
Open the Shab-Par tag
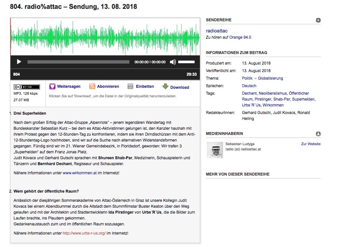coord(281,99)
